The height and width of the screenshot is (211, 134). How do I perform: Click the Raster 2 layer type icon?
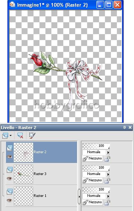(10, 148)
